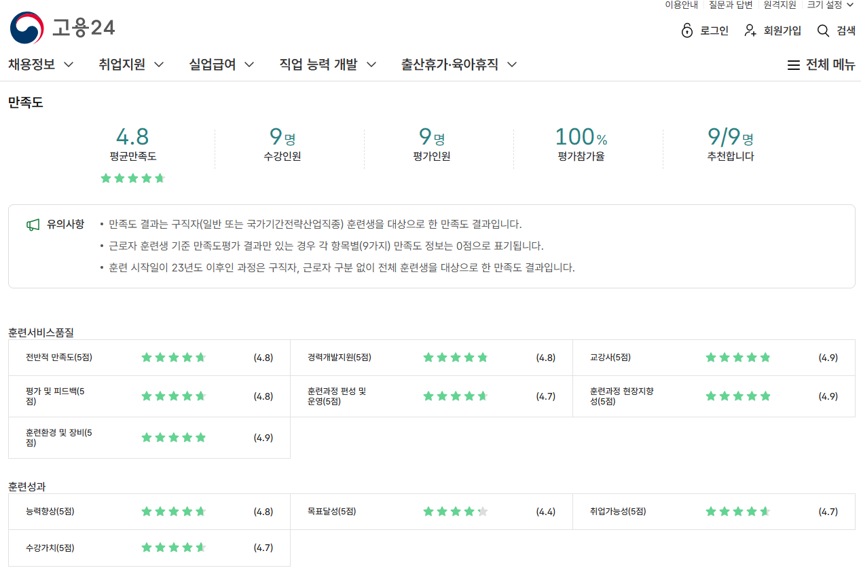861x568 pixels.
Task: Click the 4.8 평균만족도 score
Action: (x=132, y=136)
